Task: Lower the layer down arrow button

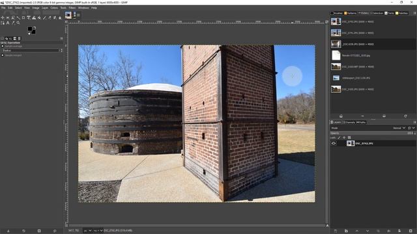Action: click(367, 231)
